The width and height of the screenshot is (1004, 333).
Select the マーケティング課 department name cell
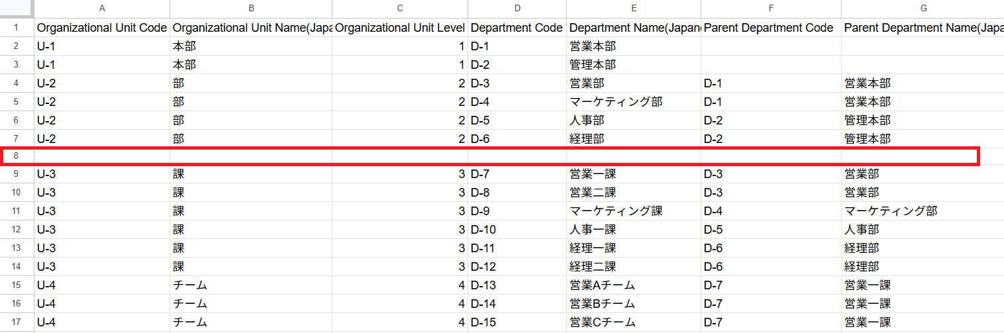(633, 211)
